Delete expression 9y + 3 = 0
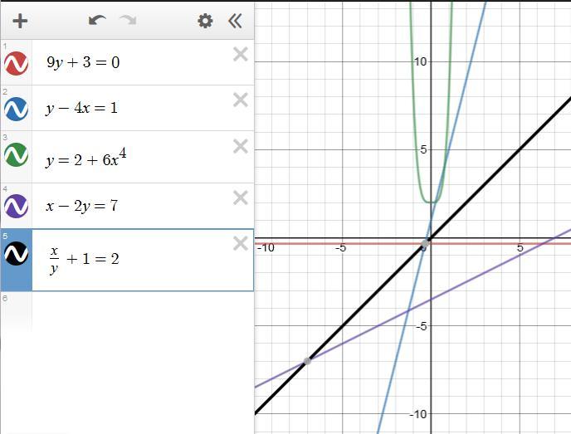The height and width of the screenshot is (434, 571). 241,54
